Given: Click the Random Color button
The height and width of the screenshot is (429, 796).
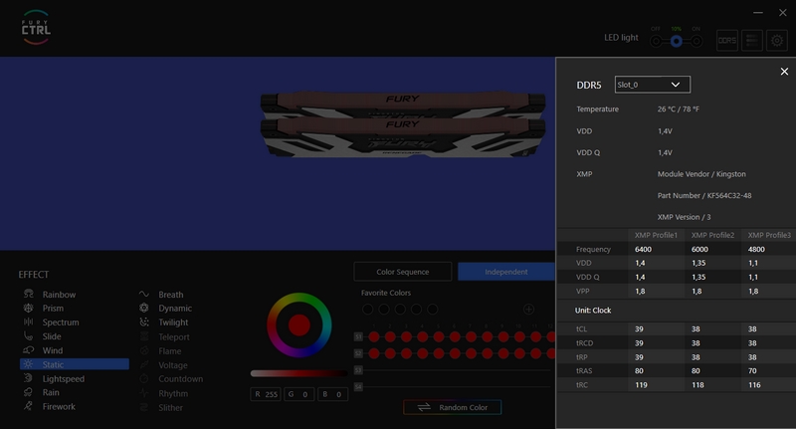Looking at the screenshot, I should 453,407.
